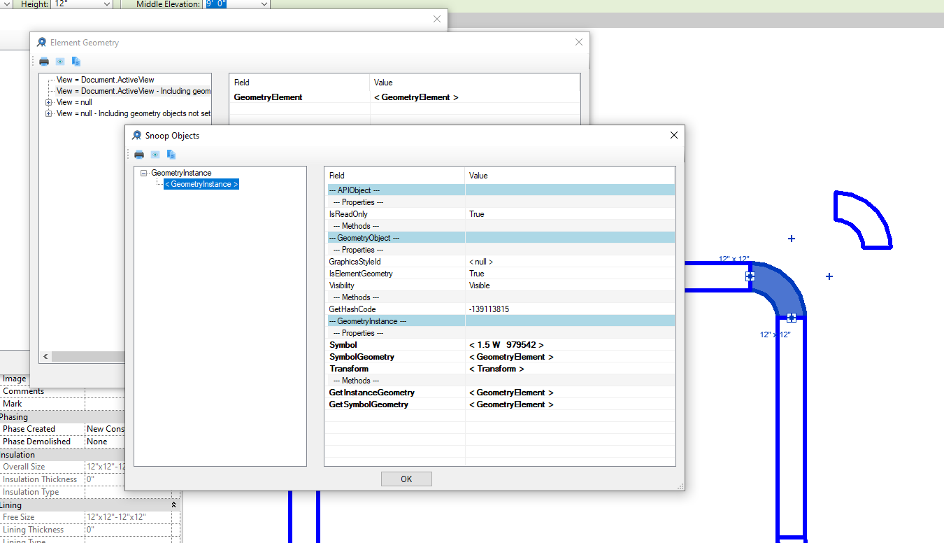
Task: Click the Phase Created property field
Action: click(x=105, y=429)
